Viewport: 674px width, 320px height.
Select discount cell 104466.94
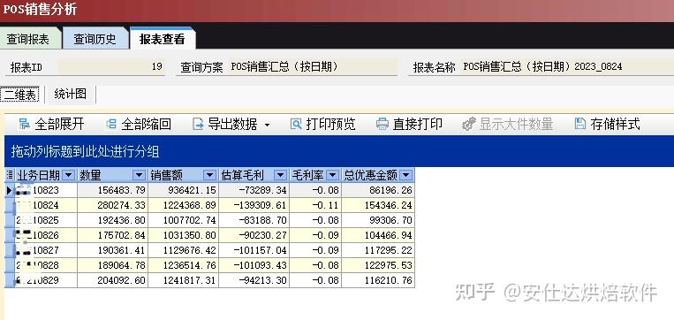click(378, 235)
